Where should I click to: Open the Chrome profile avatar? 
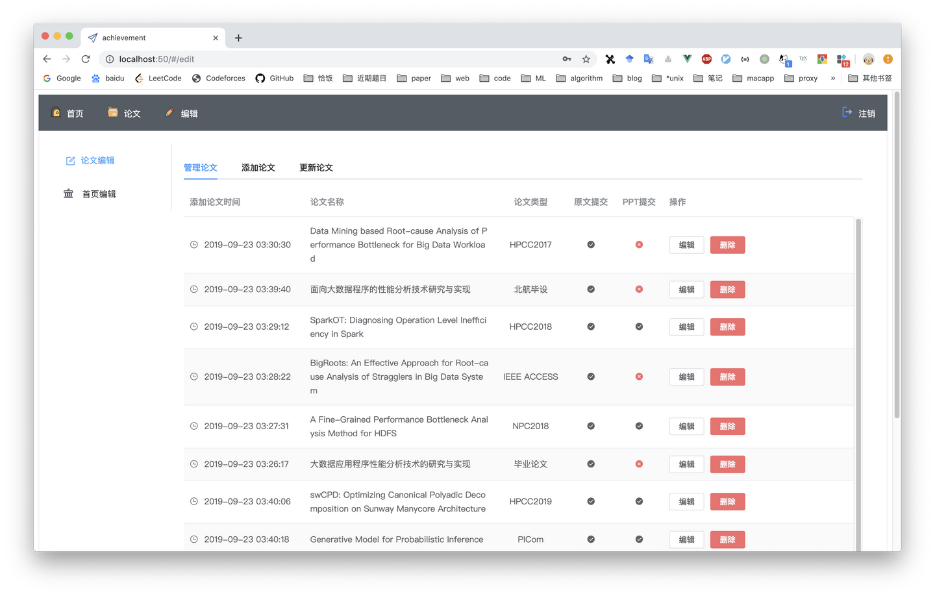pos(869,59)
